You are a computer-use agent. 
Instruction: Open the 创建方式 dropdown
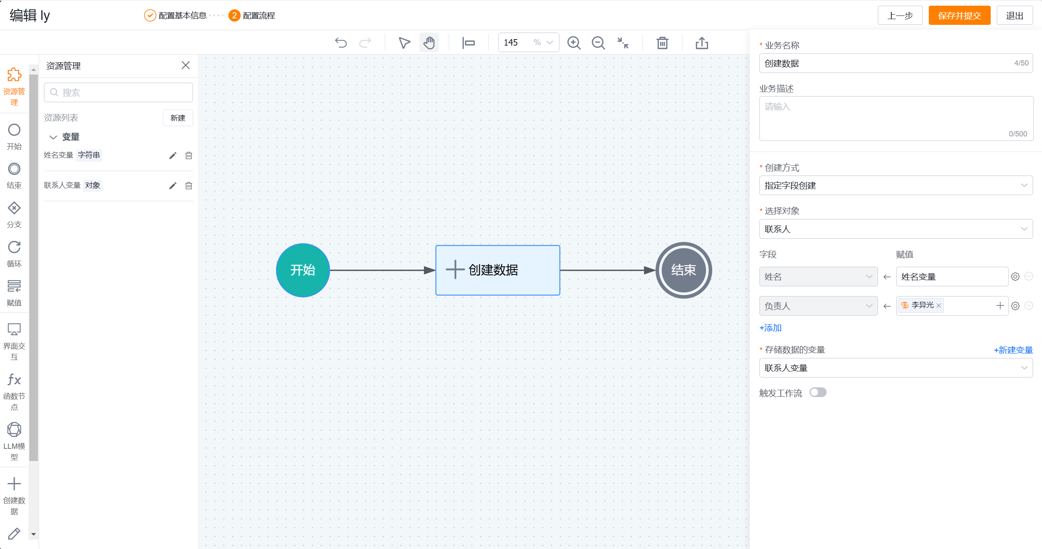[895, 185]
